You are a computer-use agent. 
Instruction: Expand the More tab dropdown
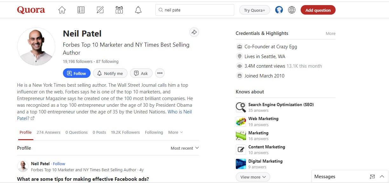click(175, 132)
